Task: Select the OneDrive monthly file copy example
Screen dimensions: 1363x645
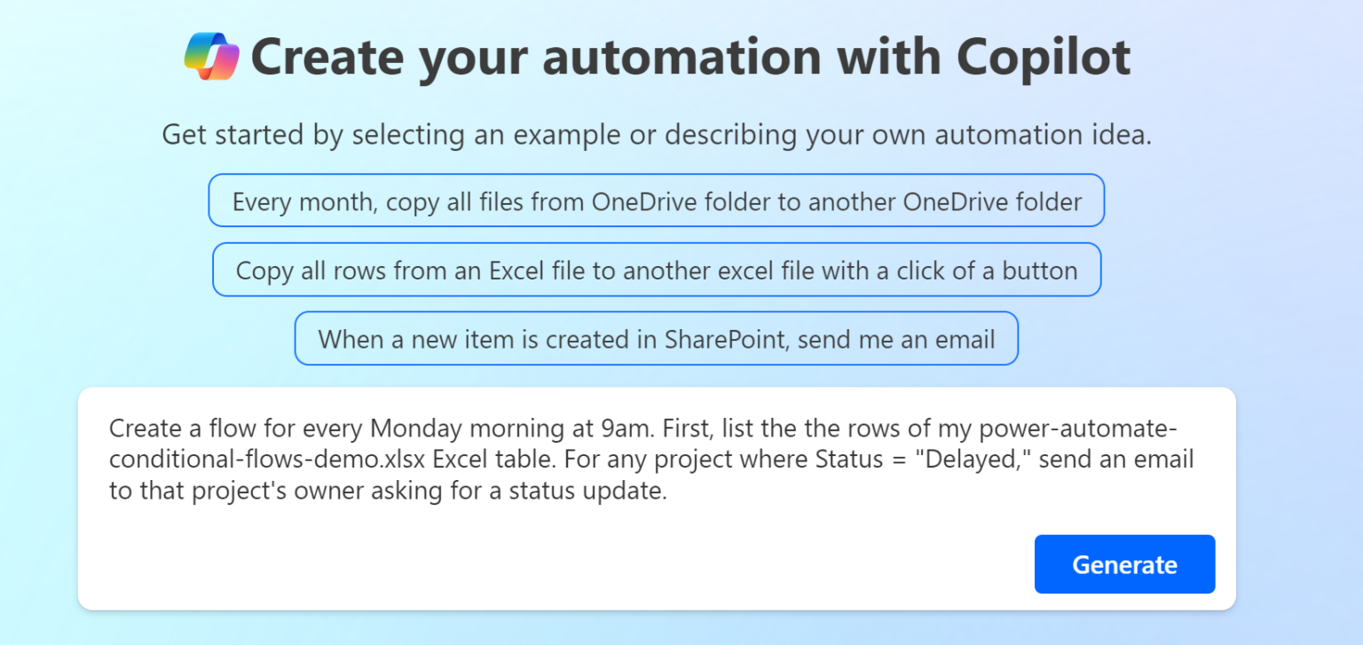Action: tap(657, 201)
